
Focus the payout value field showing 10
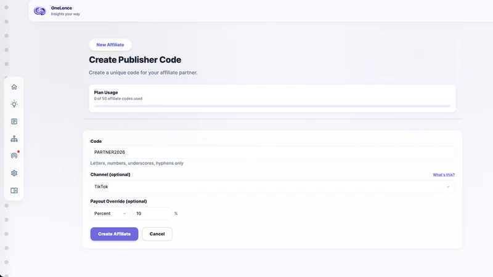tap(152, 214)
